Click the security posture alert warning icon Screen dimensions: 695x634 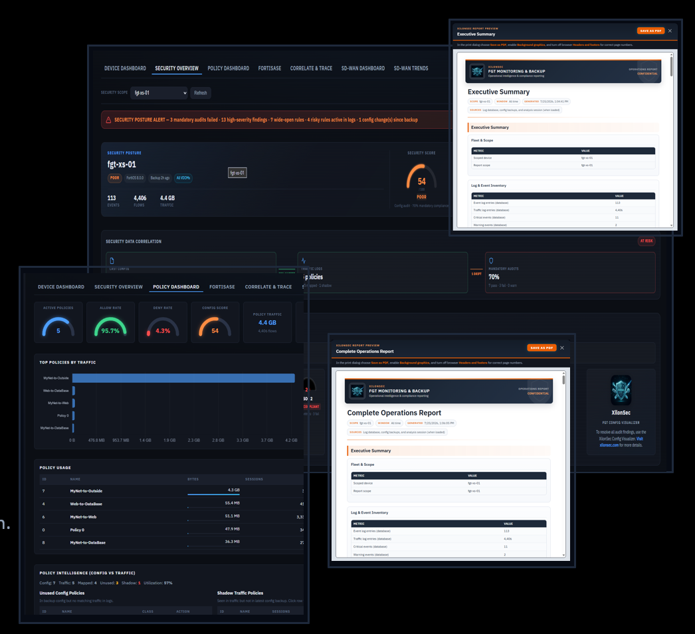pos(108,120)
